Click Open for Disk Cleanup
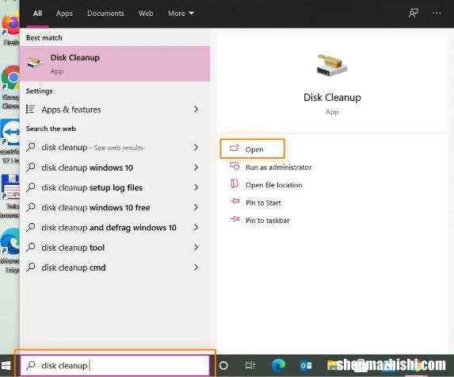 click(x=252, y=148)
